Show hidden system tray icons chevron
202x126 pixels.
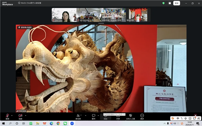click(x=165, y=124)
